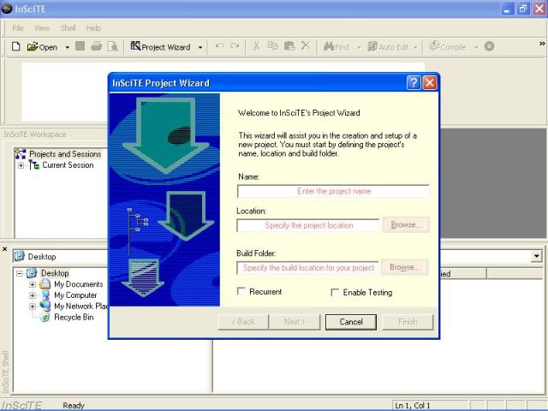Click the Print icon in toolbar
548x411 pixels.
coord(97,46)
